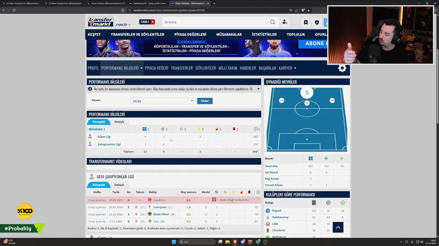Open the Santrafor position link
Image resolution: width=439 pixels, height=246 pixels.
pyautogui.click(x=272, y=166)
